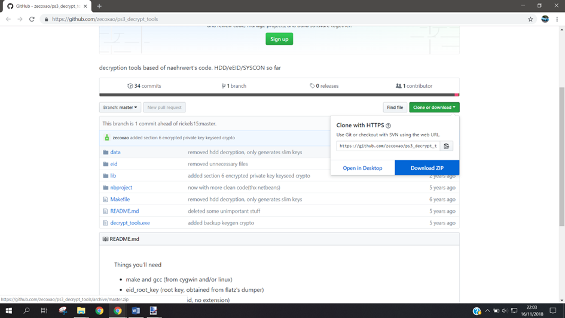Viewport: 565px width, 318px height.
Task: Click Download ZIP button
Action: coord(427,168)
